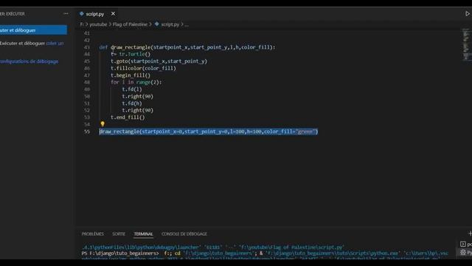This screenshot has height=266, width=472.
Task: Open the run panel more actions ellipsis
Action: click(66, 13)
